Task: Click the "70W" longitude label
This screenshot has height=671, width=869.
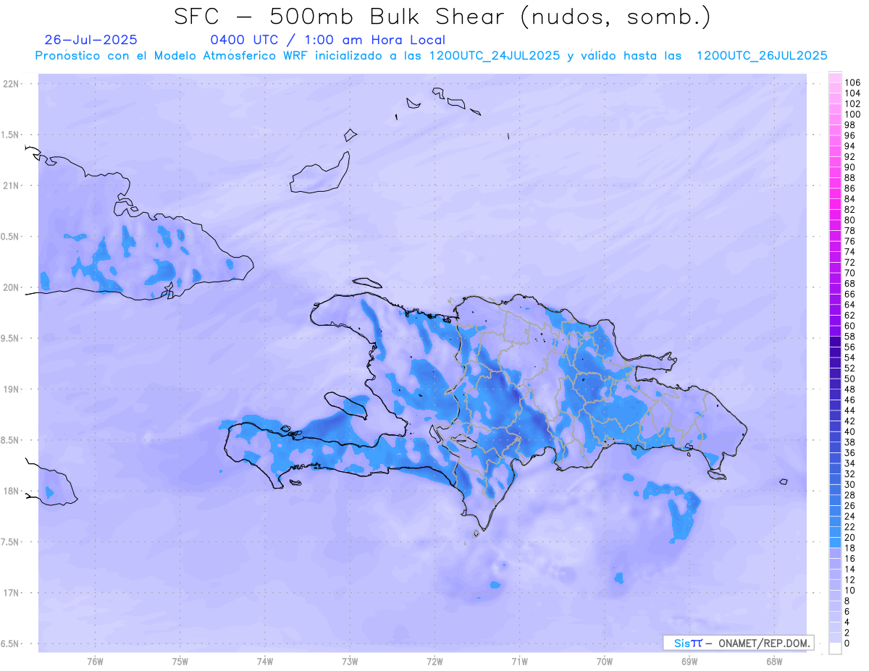Action: [605, 661]
